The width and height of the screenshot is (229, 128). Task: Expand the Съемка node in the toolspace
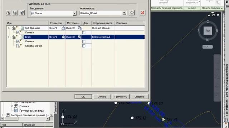(12, 106)
